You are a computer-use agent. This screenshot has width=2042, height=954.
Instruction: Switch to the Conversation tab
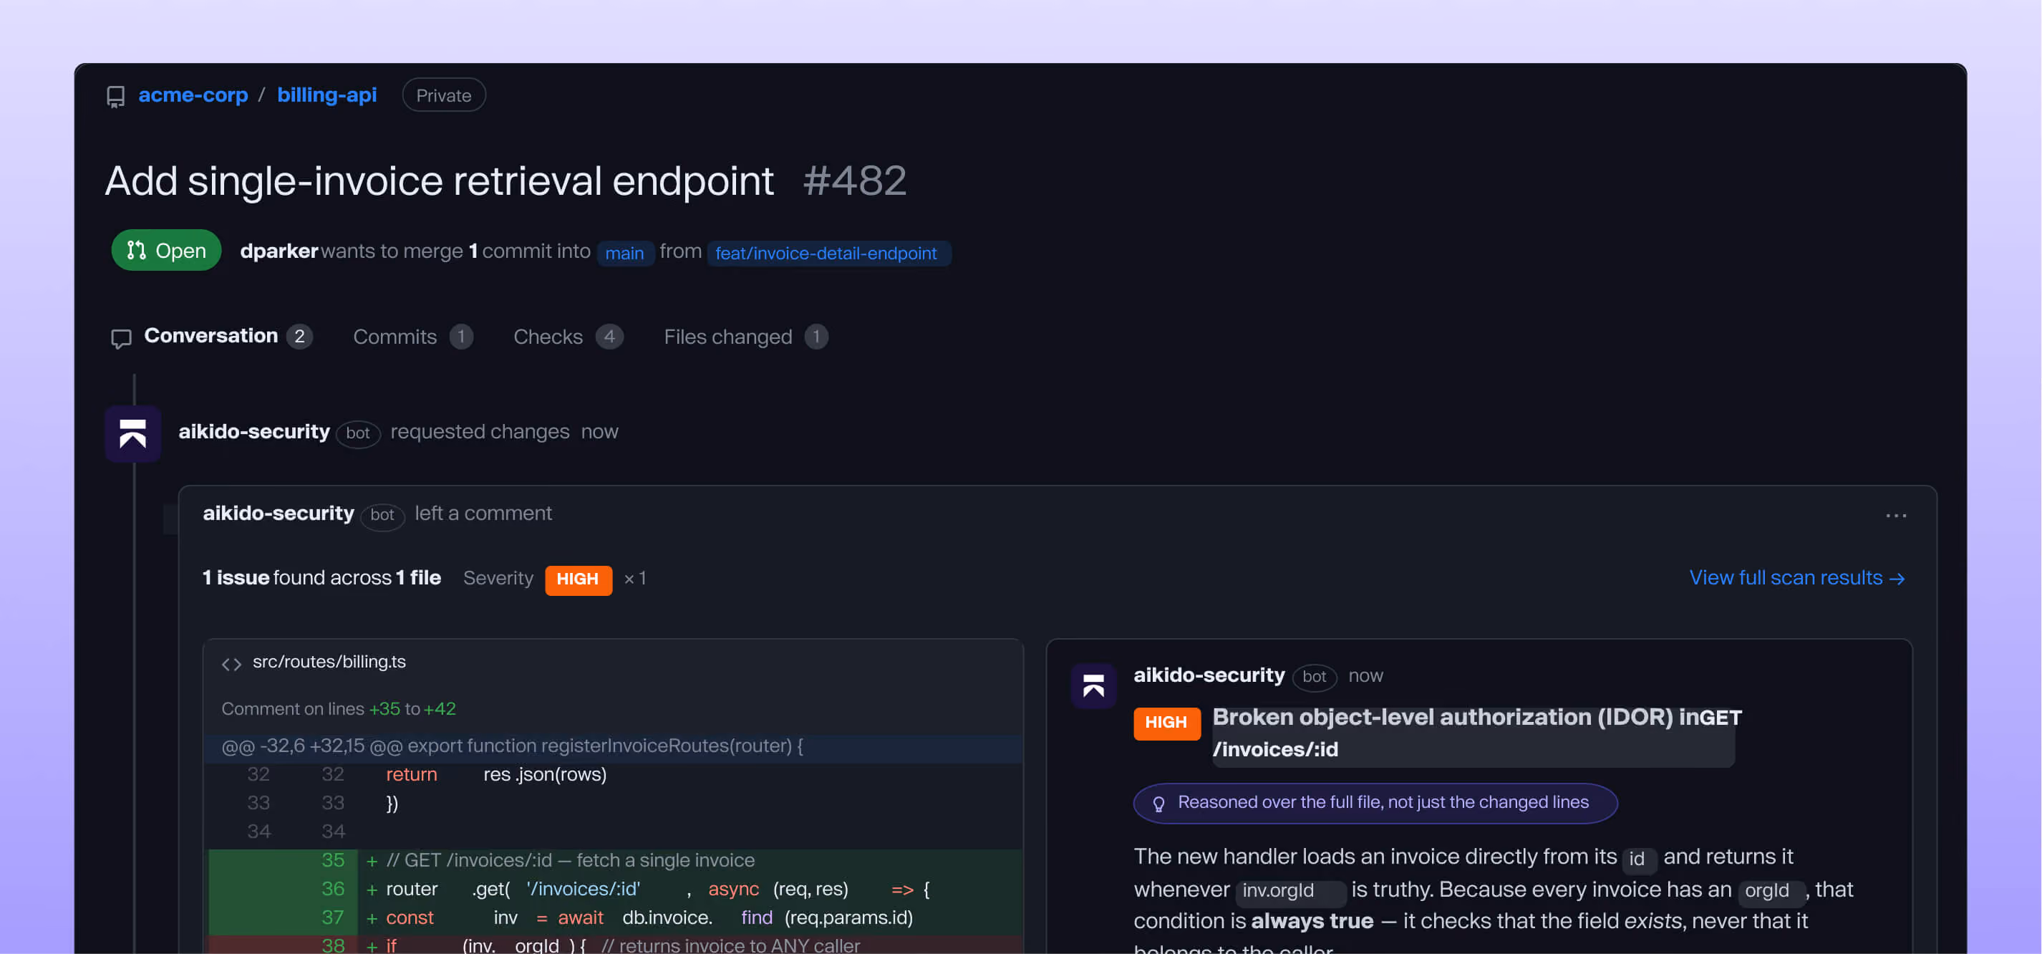(x=211, y=336)
